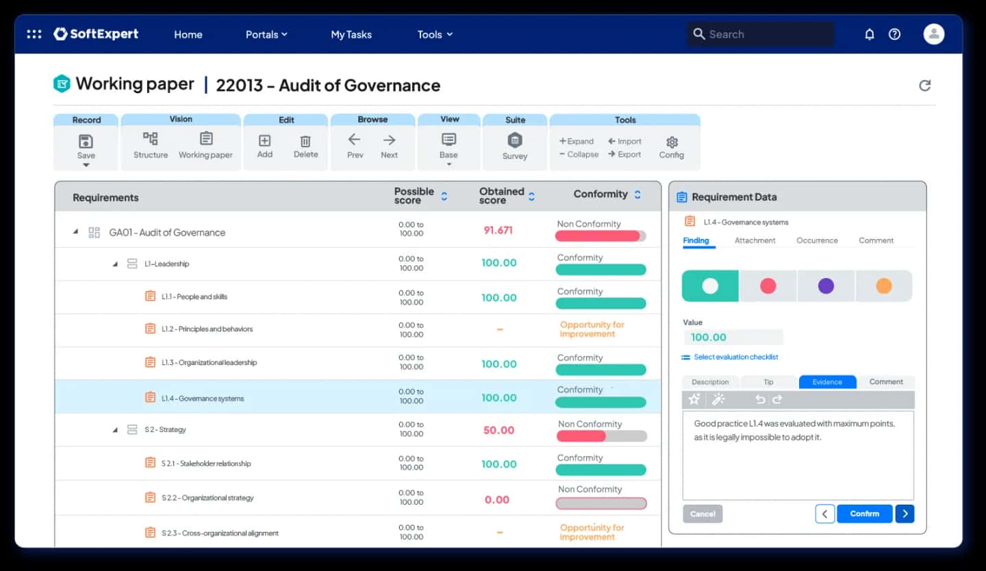This screenshot has width=986, height=571.
Task: Open the Tools dropdown in navigation bar
Action: (435, 34)
